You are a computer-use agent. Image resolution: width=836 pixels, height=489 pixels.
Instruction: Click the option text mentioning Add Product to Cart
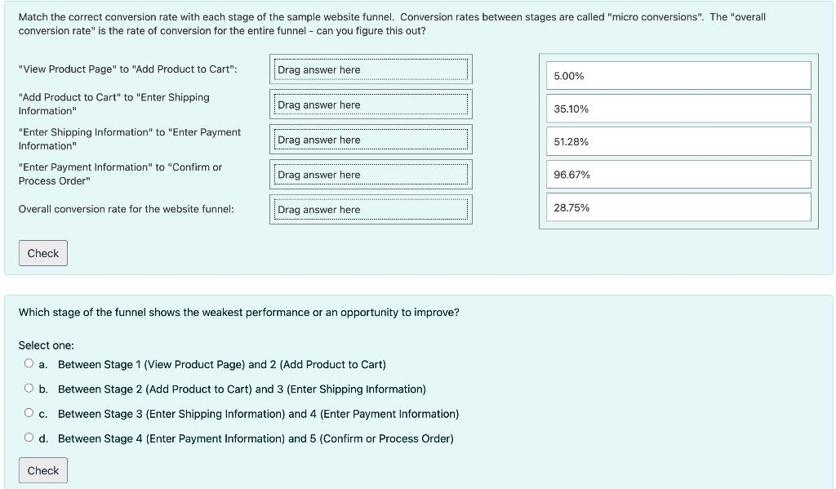click(x=241, y=389)
